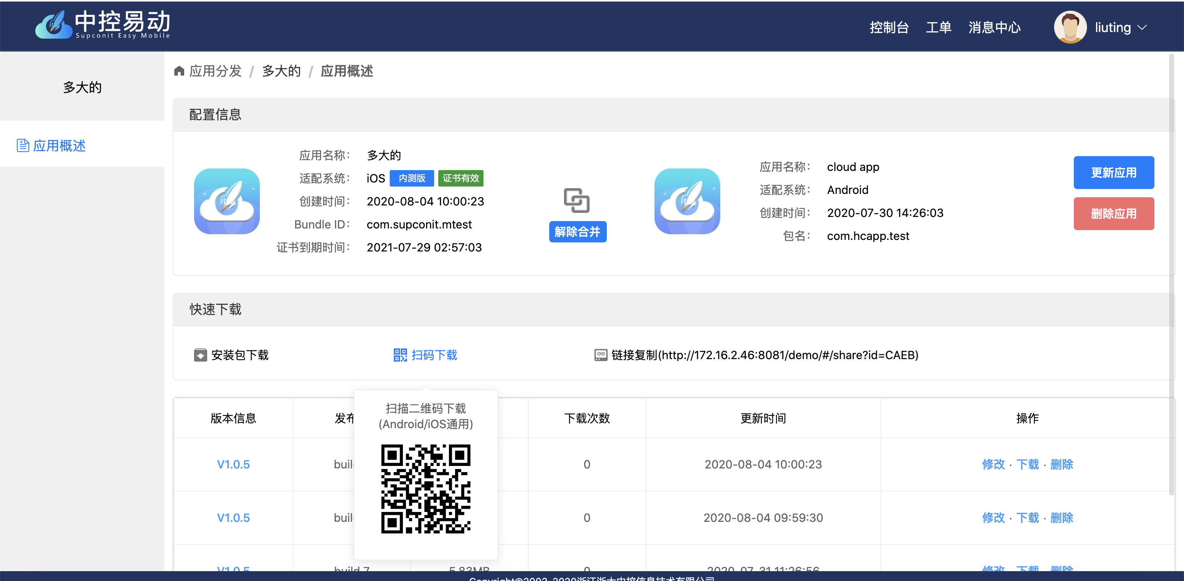This screenshot has height=581, width=1184.
Task: Copy the share link http://172.16.2.46:8081 text
Action: [765, 355]
